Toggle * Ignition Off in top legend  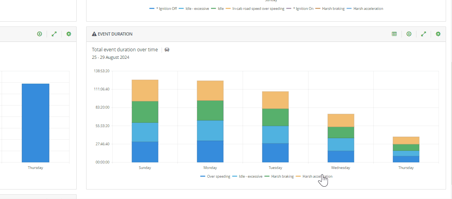point(163,9)
